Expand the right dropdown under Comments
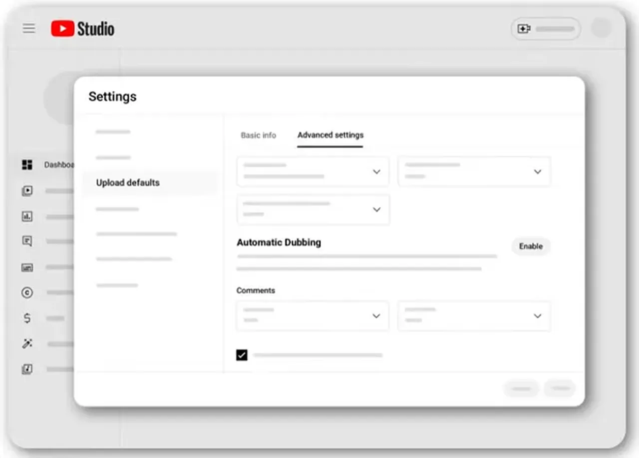The width and height of the screenshot is (639, 458). [474, 316]
